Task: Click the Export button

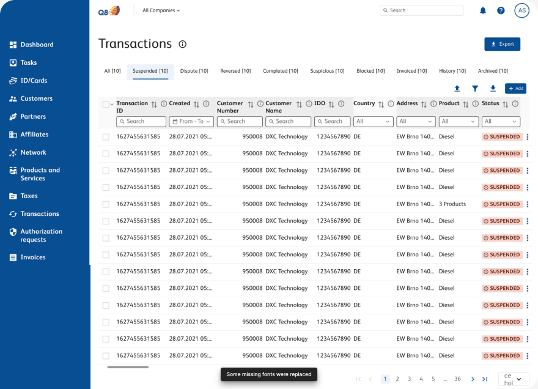Action: [x=503, y=44]
